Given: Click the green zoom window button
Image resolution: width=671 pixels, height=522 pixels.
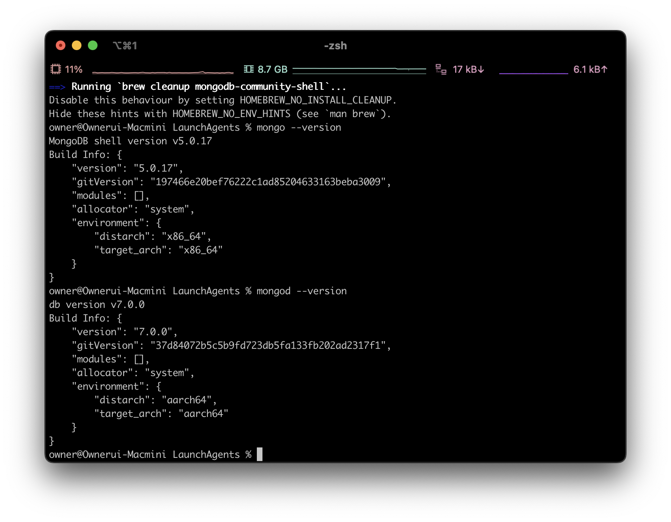Looking at the screenshot, I should point(93,45).
